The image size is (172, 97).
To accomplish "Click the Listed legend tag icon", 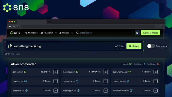I will 131,64.
